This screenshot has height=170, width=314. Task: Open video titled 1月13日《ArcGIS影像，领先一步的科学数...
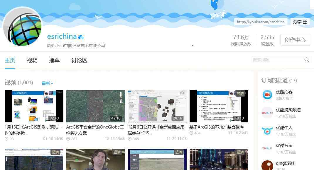(x=33, y=130)
